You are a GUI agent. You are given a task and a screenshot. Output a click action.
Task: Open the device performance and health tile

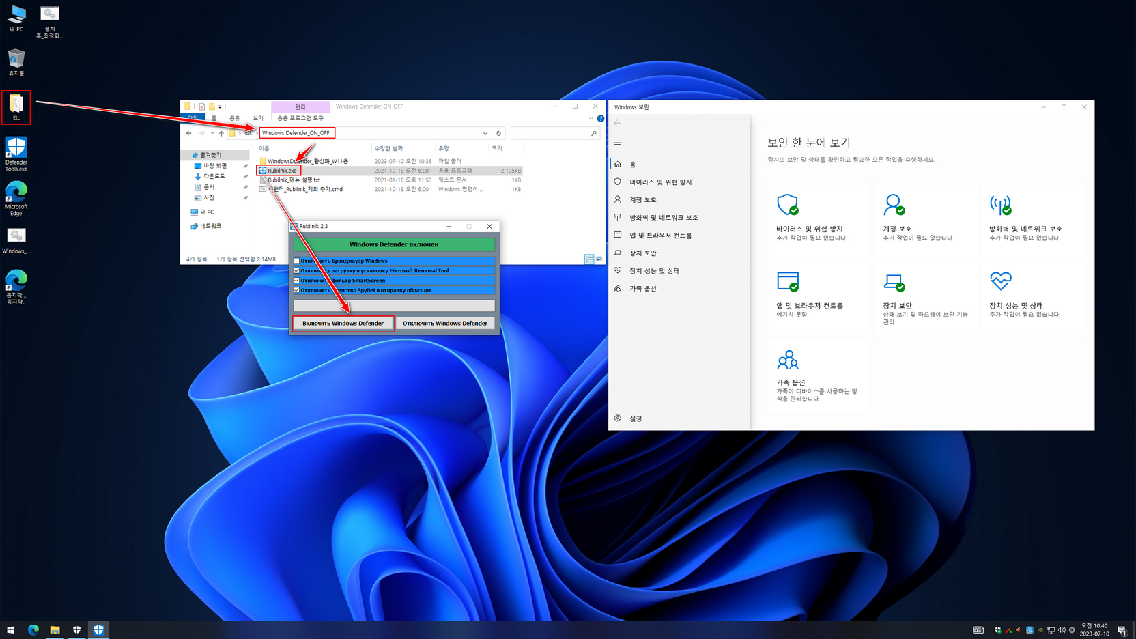1032,296
